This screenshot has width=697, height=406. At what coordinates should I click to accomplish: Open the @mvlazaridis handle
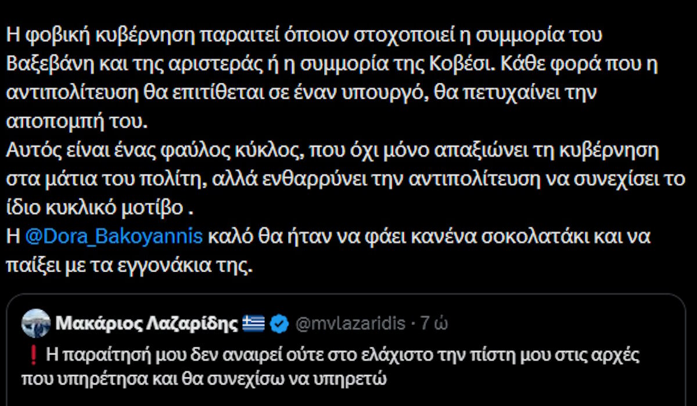tap(350, 324)
